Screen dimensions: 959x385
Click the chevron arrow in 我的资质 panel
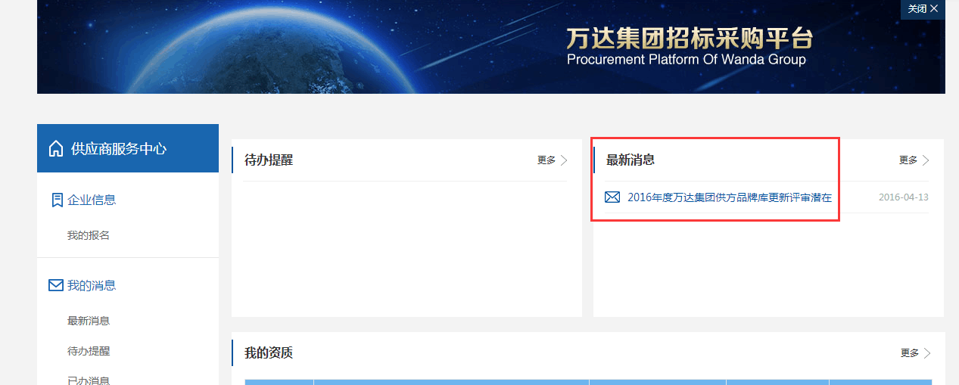[927, 353]
